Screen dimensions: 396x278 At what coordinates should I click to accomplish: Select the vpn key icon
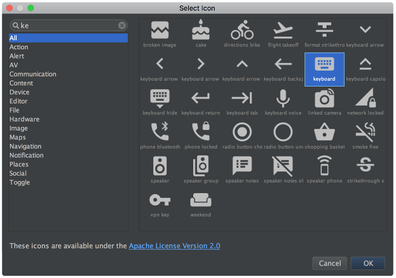click(x=160, y=200)
